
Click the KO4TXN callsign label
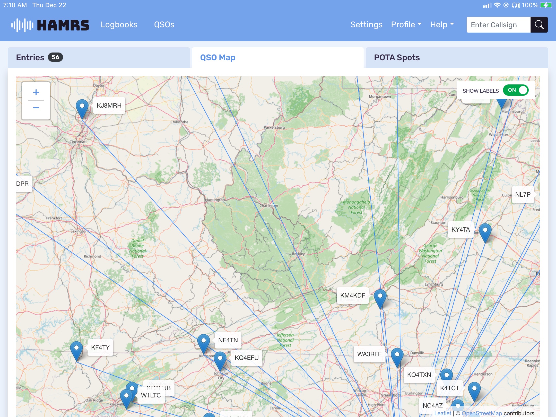click(x=419, y=375)
